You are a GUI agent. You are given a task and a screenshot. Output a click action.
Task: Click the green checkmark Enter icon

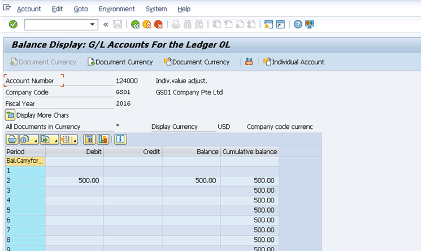[x=13, y=24]
